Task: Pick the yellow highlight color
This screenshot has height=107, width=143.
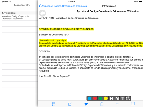Action: click(x=106, y=98)
